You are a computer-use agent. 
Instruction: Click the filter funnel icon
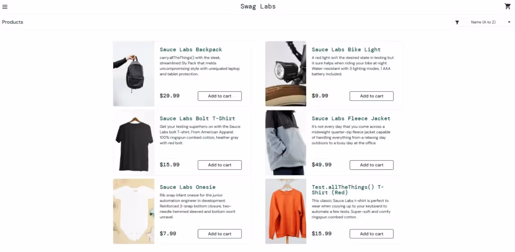click(457, 22)
